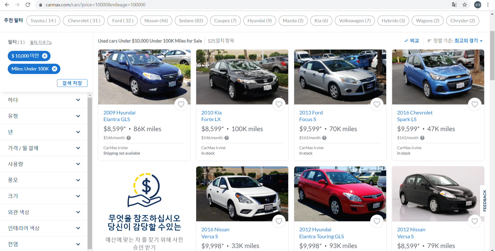Favorite the 2012 Nissan Versa S
Viewport: 495px width, 251px height.
(x=475, y=221)
